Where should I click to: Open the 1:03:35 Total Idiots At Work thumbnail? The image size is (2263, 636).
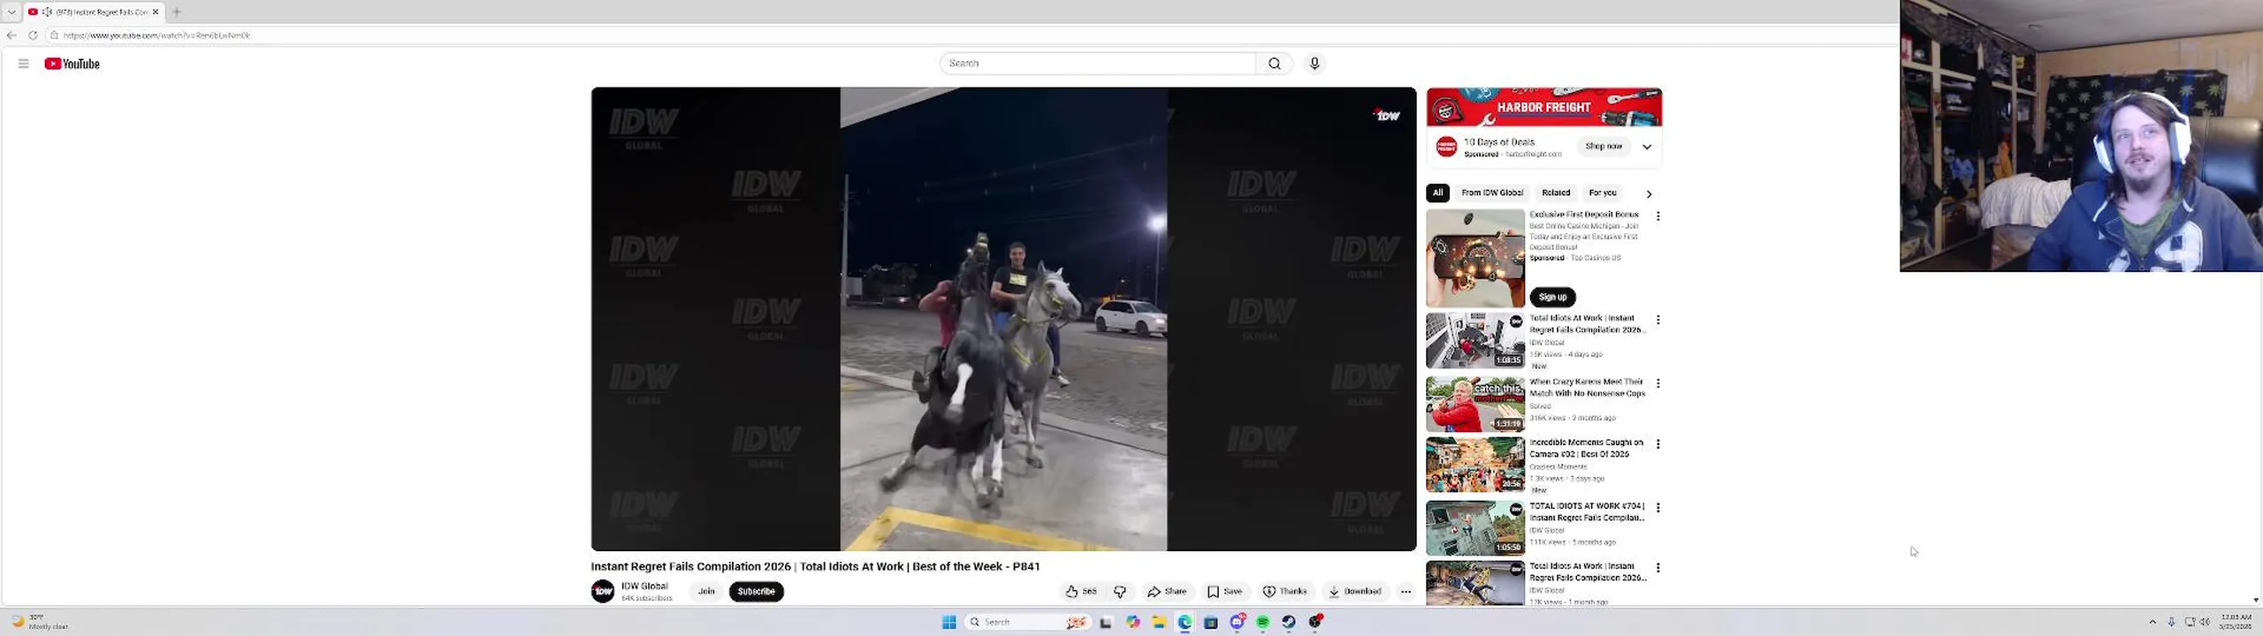coord(1475,340)
